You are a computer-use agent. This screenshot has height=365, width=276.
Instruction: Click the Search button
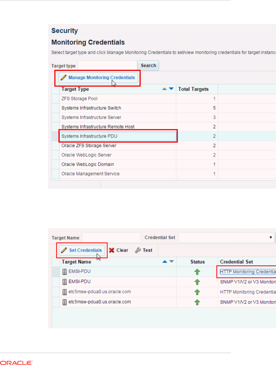[148, 65]
